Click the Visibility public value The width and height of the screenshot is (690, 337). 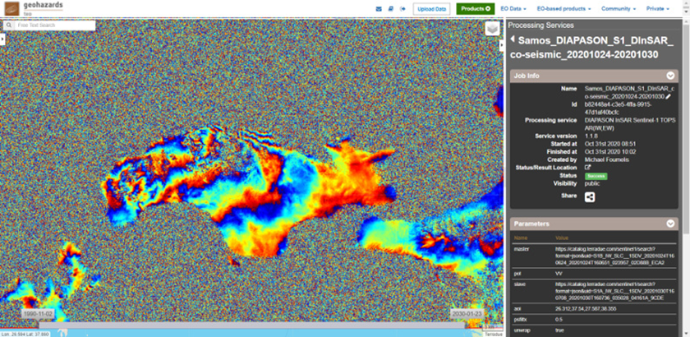592,183
